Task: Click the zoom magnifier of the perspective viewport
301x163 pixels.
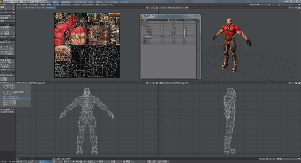Action: coord(296,8)
